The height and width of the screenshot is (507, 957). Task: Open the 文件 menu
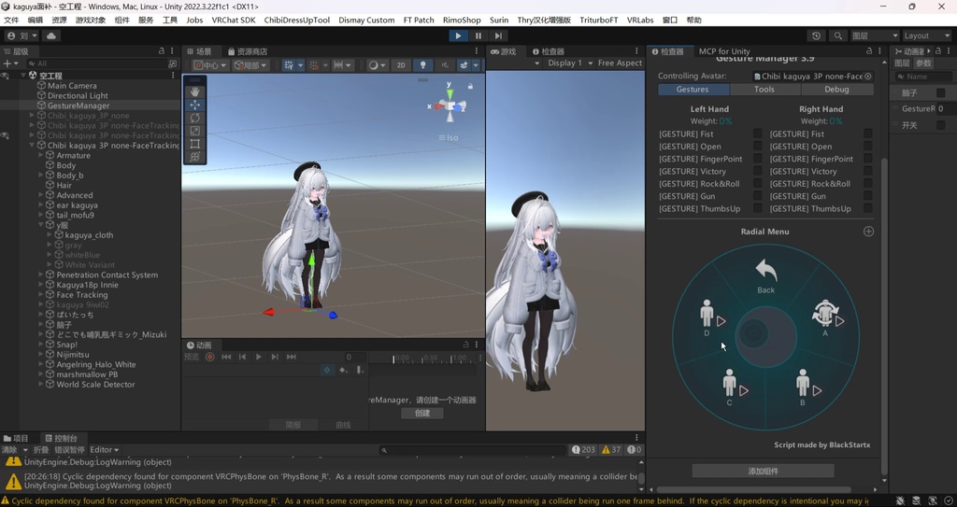[x=11, y=21]
